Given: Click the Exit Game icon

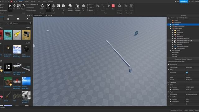Looking at the screenshot, I should (x=132, y=7).
